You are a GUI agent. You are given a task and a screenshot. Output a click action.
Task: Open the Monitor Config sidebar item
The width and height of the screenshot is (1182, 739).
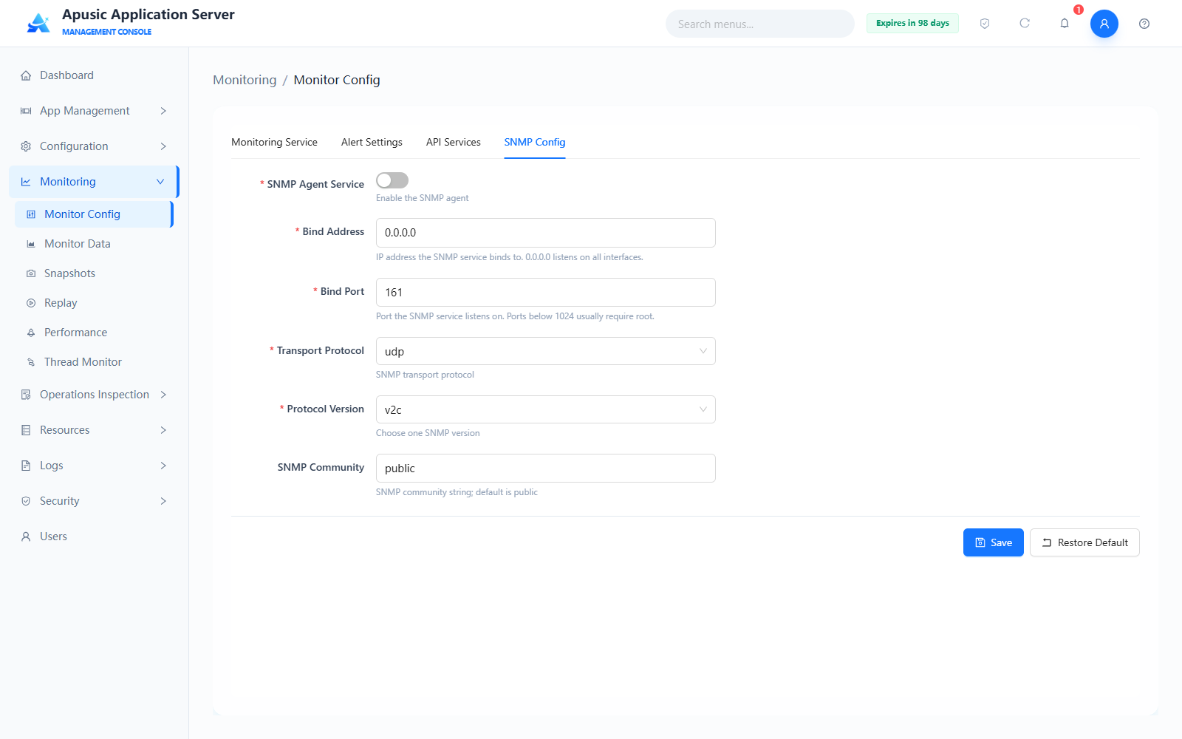coord(94,214)
